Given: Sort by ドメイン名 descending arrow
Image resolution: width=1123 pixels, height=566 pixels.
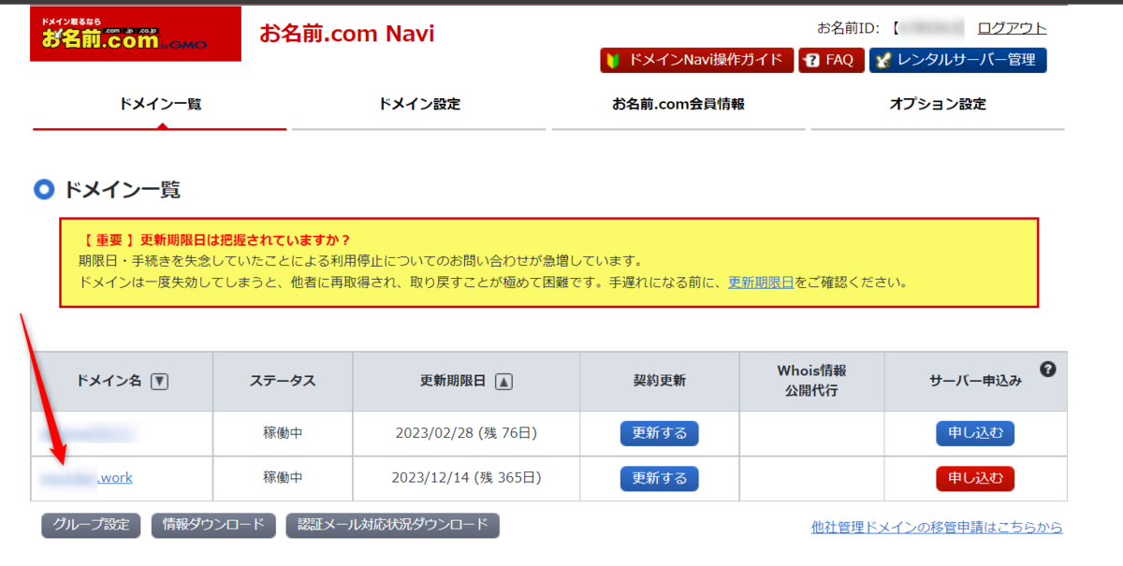Looking at the screenshot, I should (x=159, y=382).
